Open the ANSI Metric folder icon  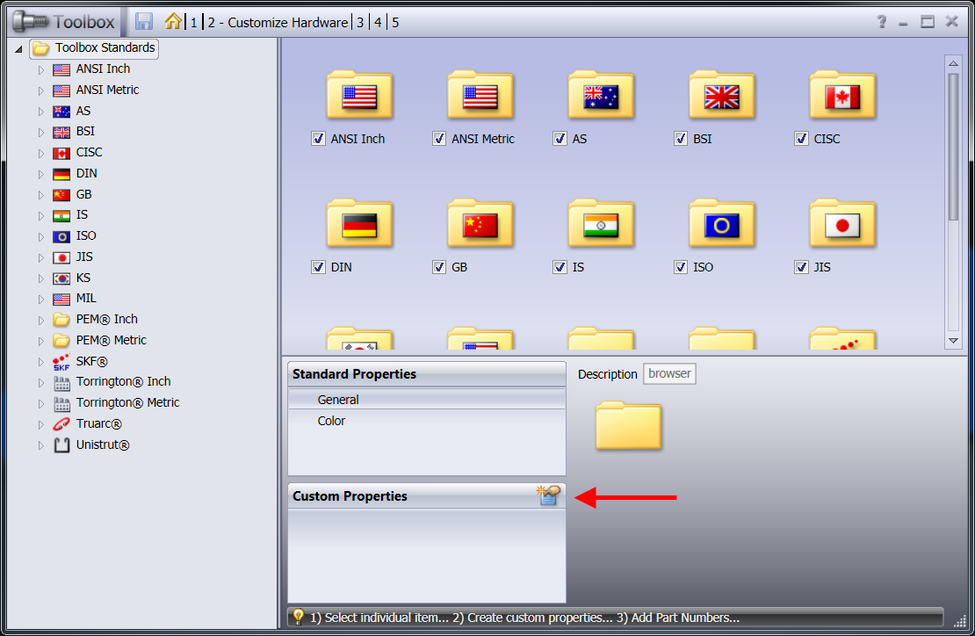[x=480, y=96]
